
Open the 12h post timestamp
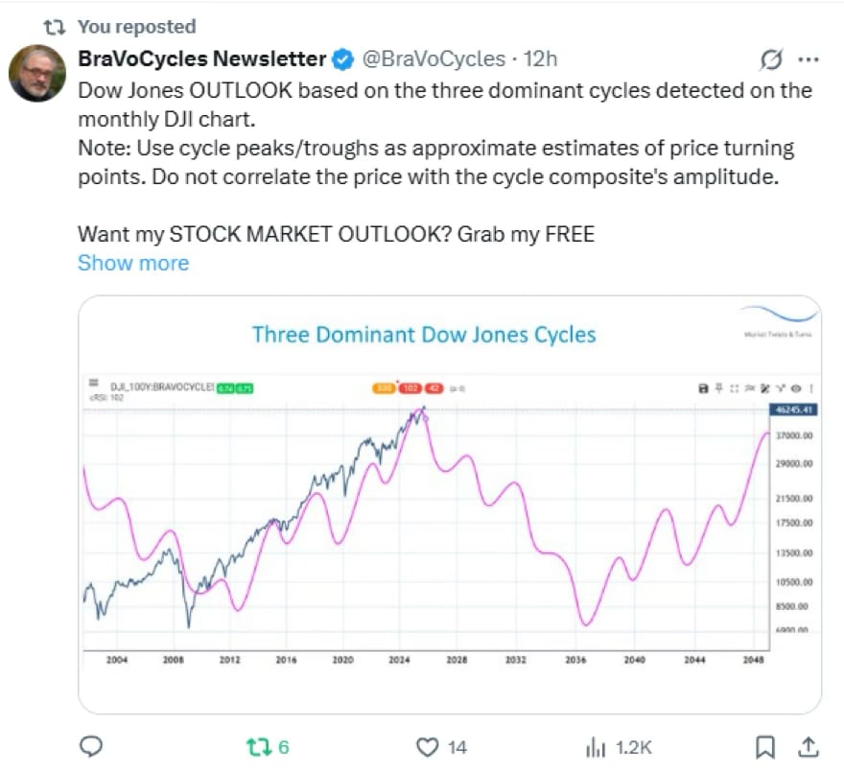pos(541,59)
